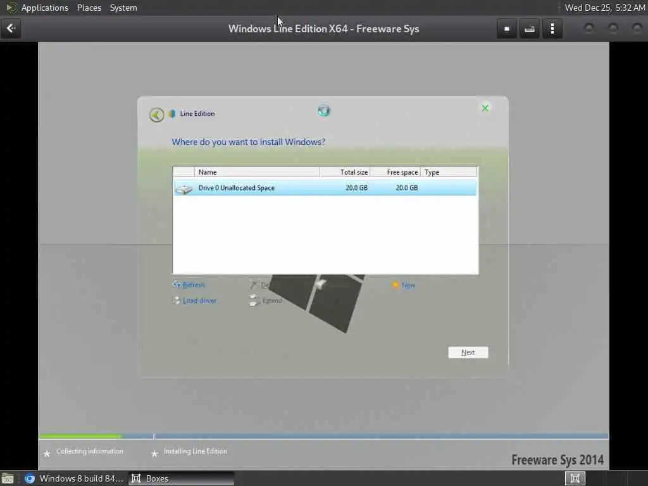Switch to the Boxes taskbar item
This screenshot has width=648, height=486.
[181, 478]
